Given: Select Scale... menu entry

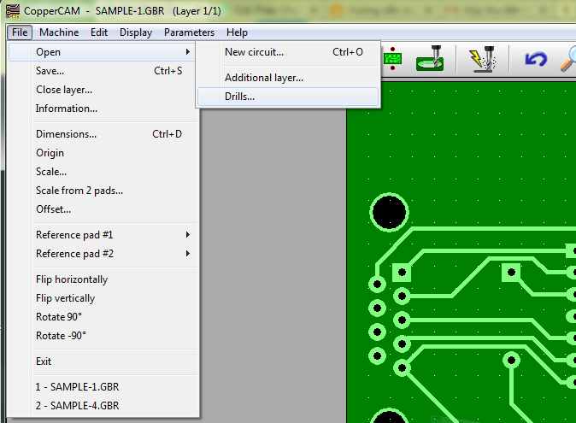Looking at the screenshot, I should tap(103, 172).
